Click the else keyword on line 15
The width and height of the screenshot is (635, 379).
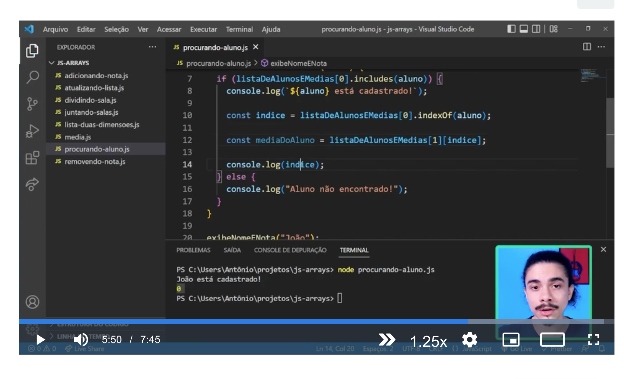(236, 177)
